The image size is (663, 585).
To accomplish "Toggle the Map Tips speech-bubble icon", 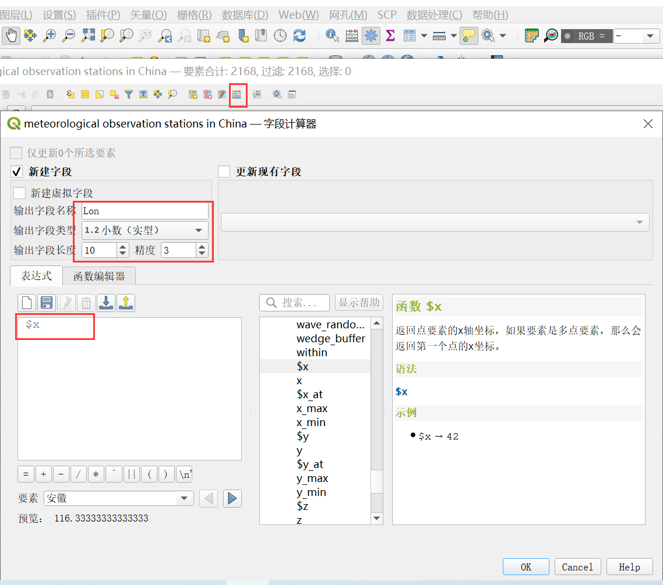I will point(469,36).
